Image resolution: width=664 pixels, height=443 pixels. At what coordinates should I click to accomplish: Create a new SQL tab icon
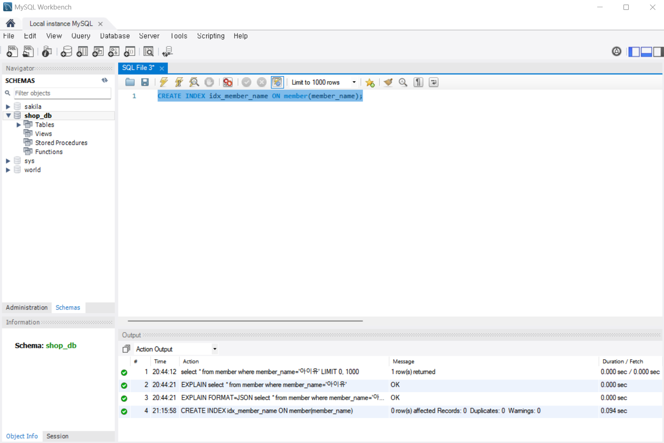click(x=12, y=51)
